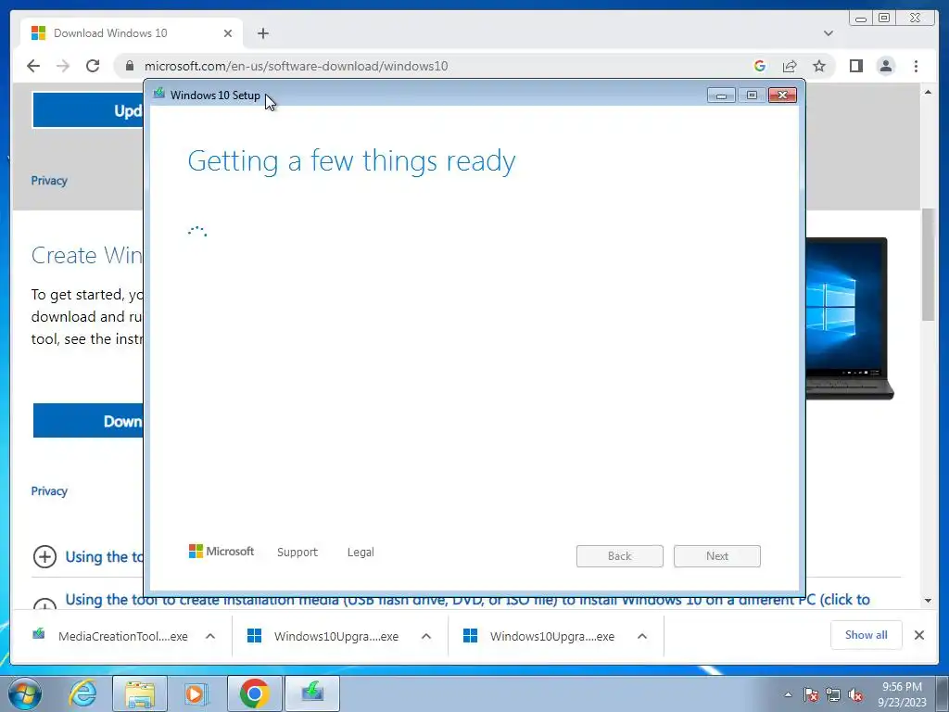This screenshot has height=712, width=949.
Task: Click the upper Privacy link on page
Action: (x=49, y=181)
